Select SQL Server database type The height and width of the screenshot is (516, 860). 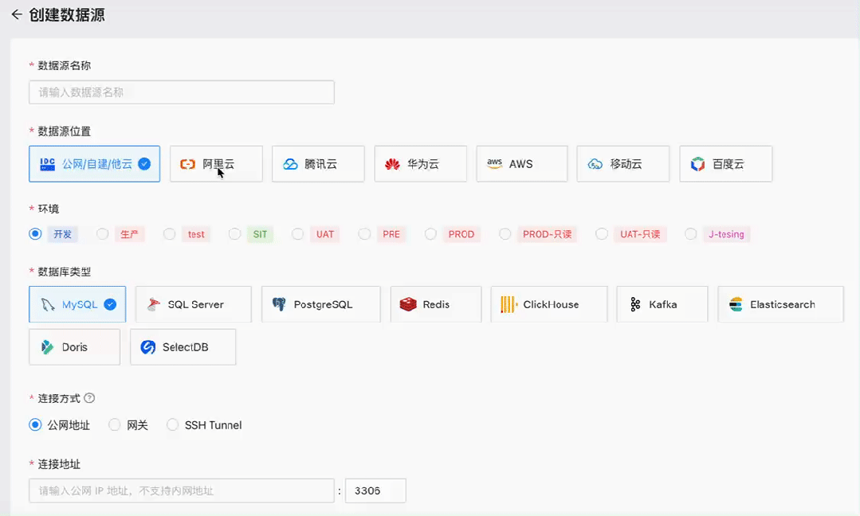click(194, 304)
